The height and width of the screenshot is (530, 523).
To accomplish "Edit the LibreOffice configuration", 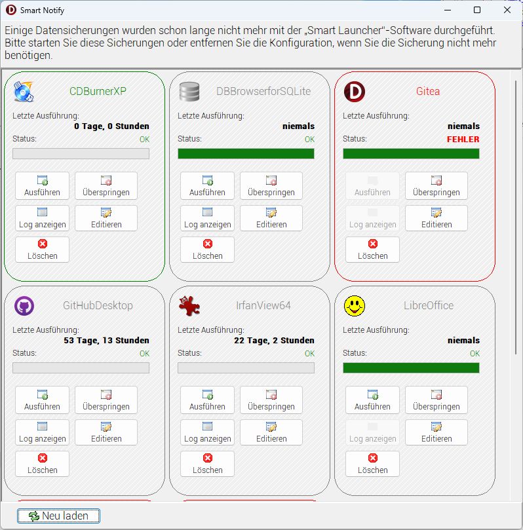I will (436, 432).
